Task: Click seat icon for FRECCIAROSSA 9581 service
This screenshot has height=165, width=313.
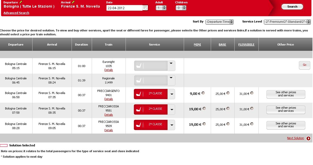Action: (139, 109)
